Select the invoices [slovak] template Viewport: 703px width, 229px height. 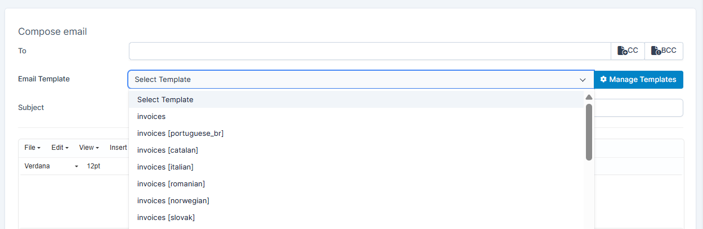[x=165, y=217]
